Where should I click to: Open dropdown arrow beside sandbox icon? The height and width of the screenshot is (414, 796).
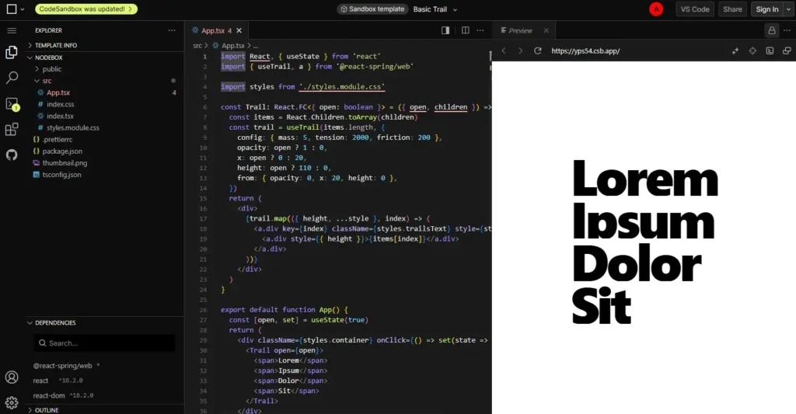point(23,9)
